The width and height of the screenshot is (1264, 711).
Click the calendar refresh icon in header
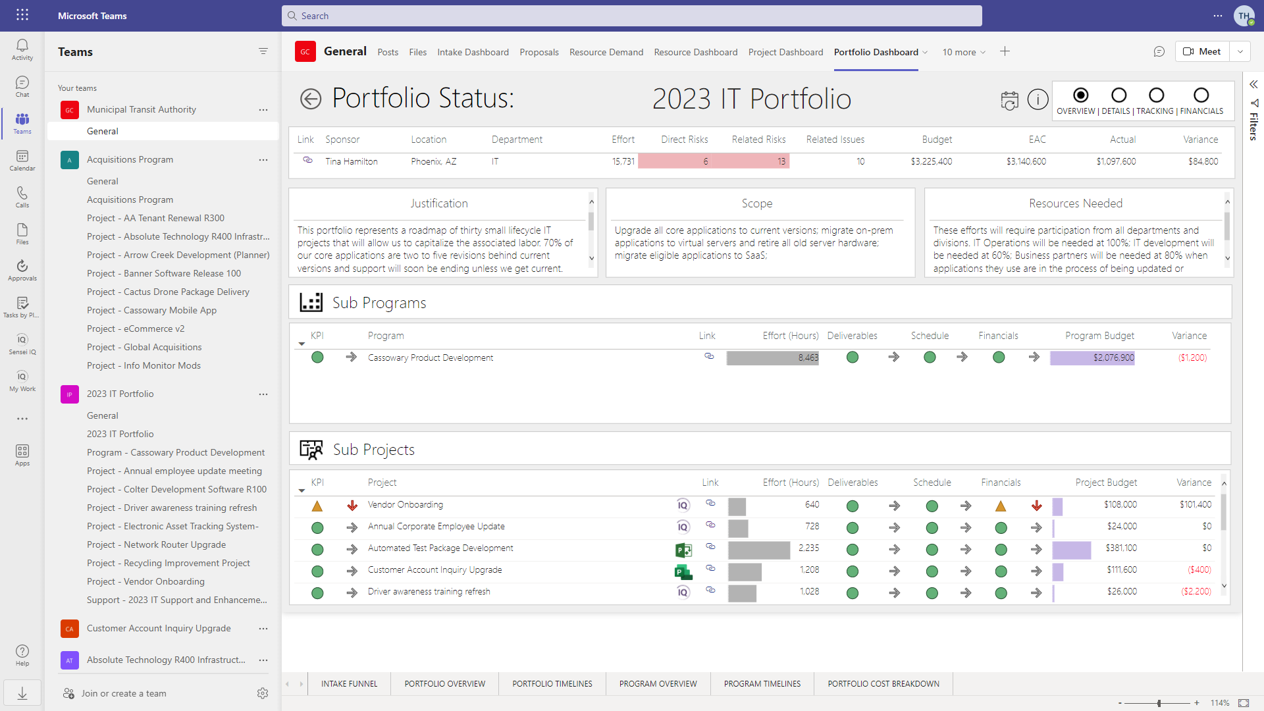point(1009,100)
